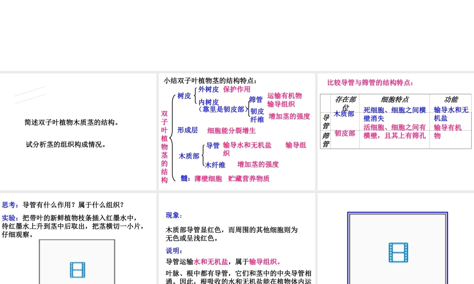The image size is (474, 284).
Task: Click 贮藏营养物质 text
Action: coord(249,178)
